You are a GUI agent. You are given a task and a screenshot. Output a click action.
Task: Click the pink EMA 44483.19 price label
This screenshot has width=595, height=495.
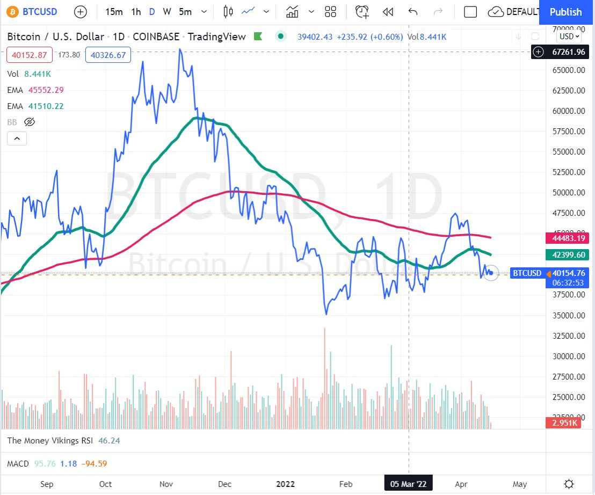567,238
